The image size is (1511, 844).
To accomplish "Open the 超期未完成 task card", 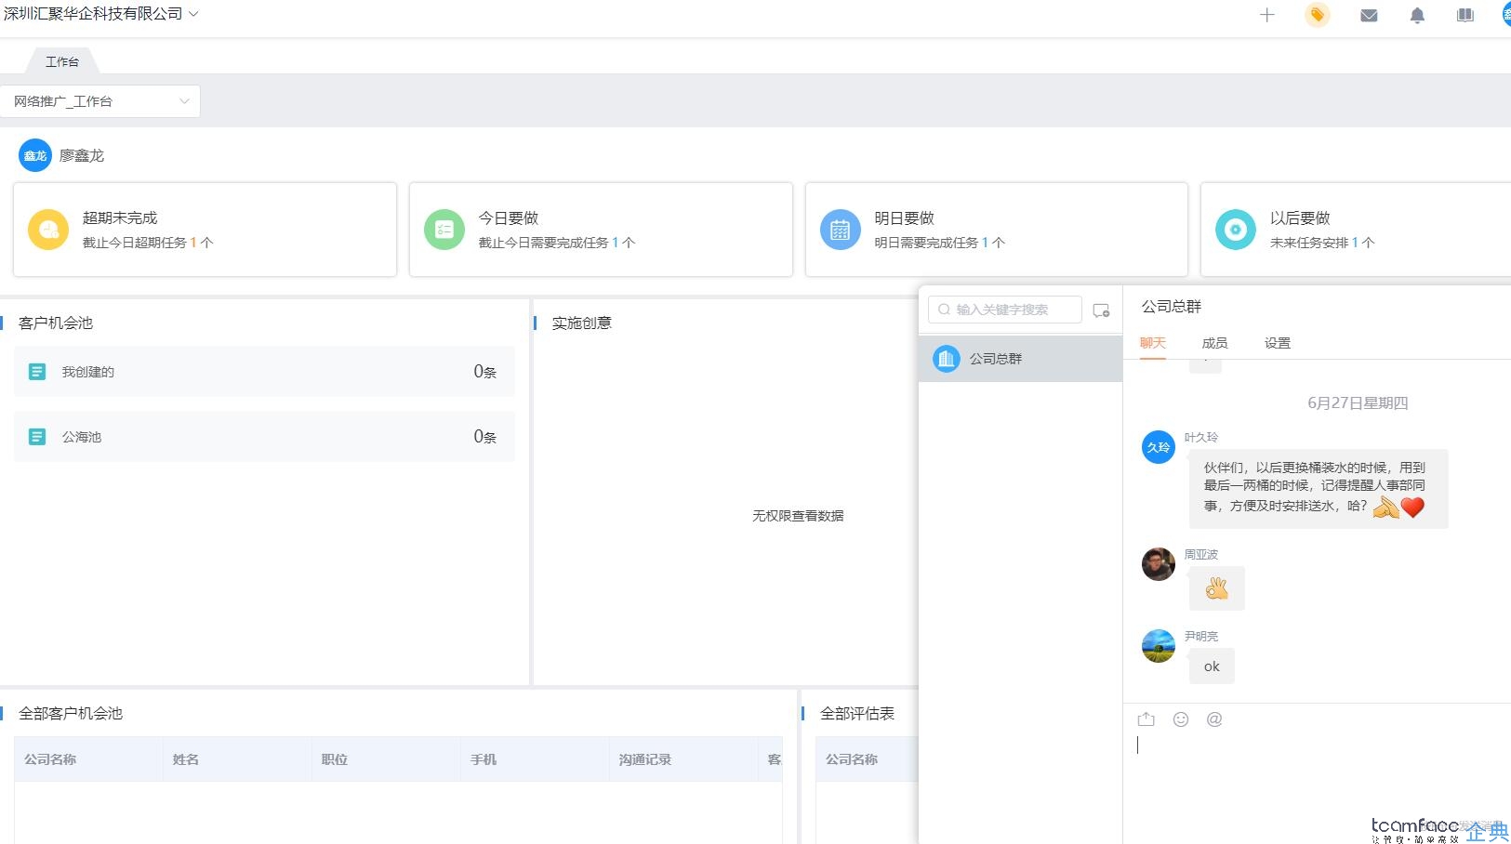I will click(x=205, y=230).
